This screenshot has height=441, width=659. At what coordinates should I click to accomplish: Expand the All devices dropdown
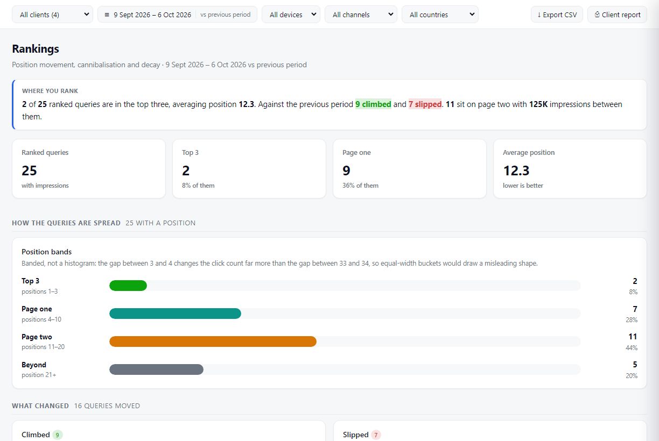(291, 15)
